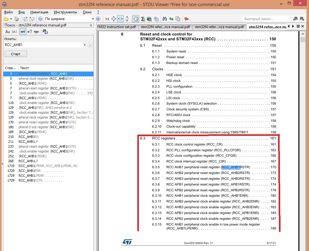Open the Окно menu
Viewport: 309px width, 251px height.
coord(87,12)
